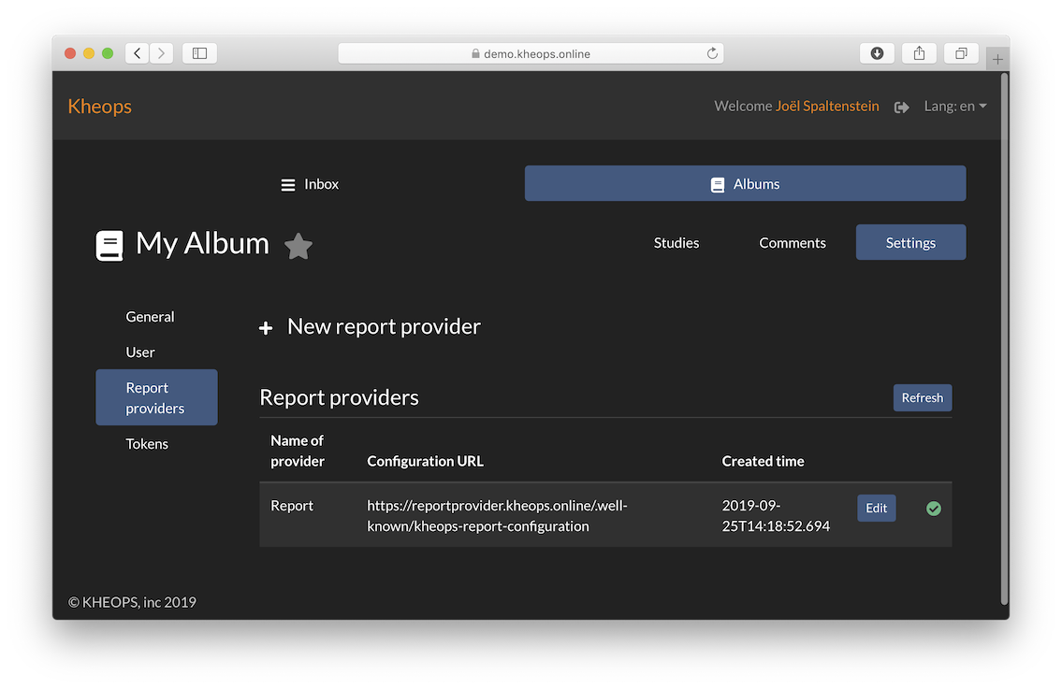
Task: Select Tokens in settings sidebar
Action: [x=147, y=444]
